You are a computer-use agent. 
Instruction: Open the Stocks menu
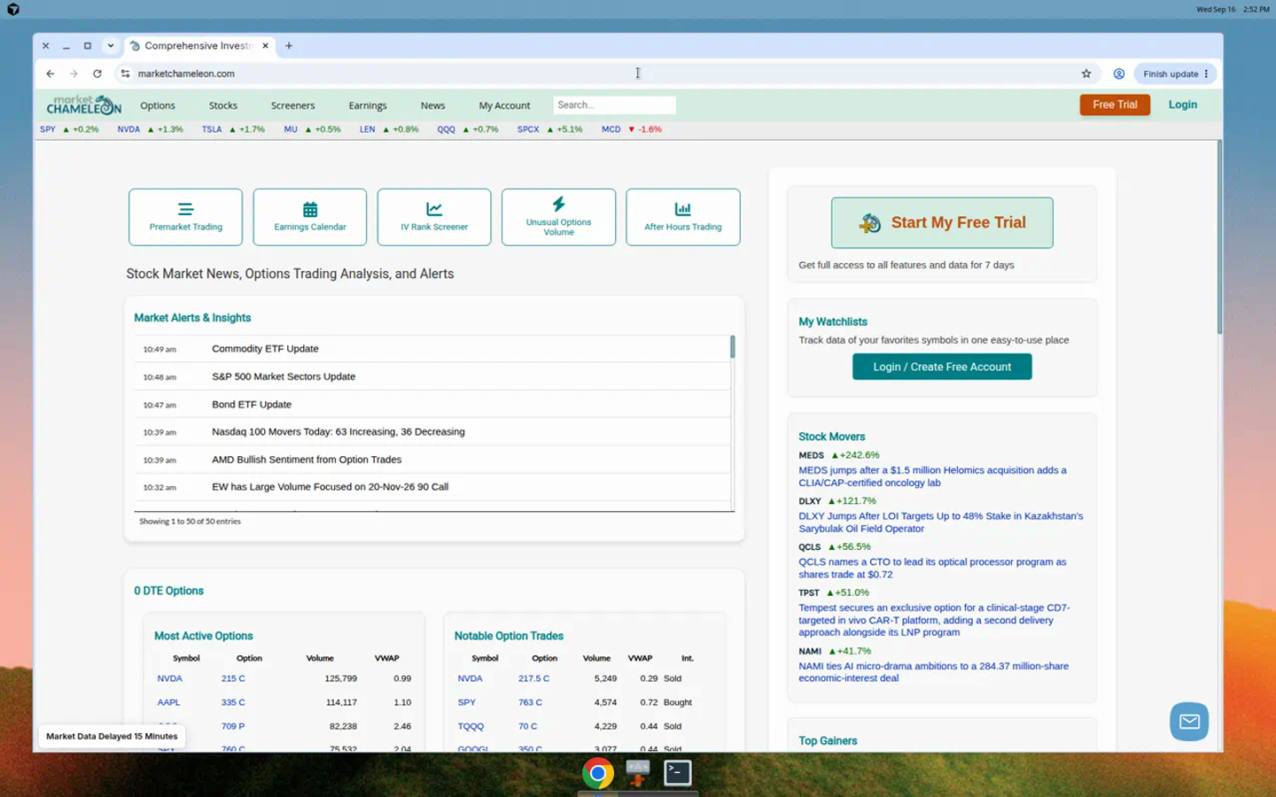(x=223, y=105)
